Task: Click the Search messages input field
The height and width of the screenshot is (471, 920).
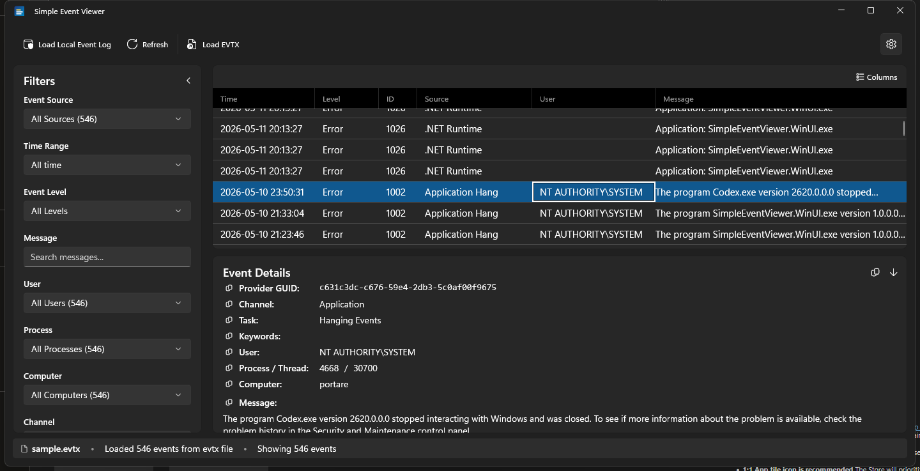Action: pos(107,257)
